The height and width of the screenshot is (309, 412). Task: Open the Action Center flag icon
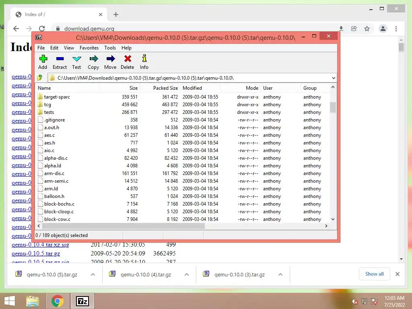coord(374,301)
